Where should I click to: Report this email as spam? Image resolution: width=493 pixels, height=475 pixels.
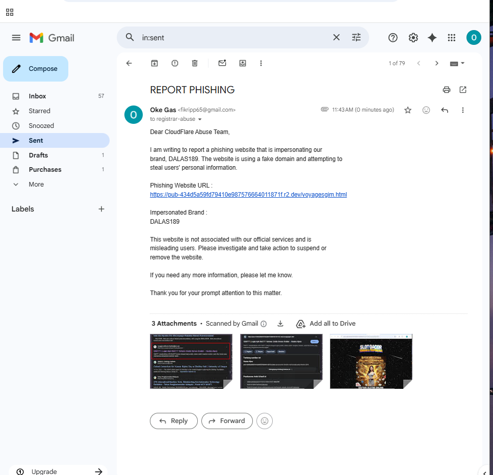tap(175, 63)
